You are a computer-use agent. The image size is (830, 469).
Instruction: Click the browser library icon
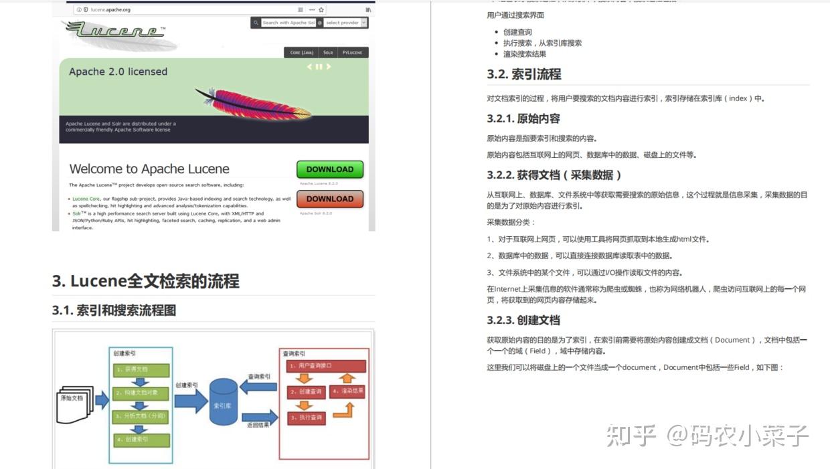pos(368,10)
